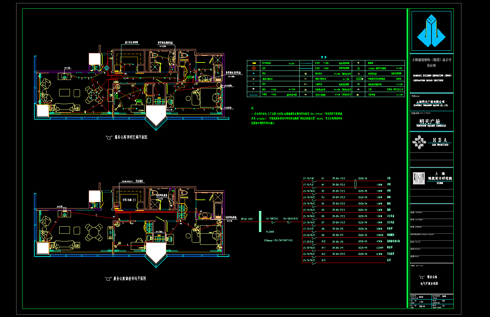Select "ZR-BV-3*6" cable spec on M8 row
This screenshot has width=490, height=317.
(x=338, y=229)
